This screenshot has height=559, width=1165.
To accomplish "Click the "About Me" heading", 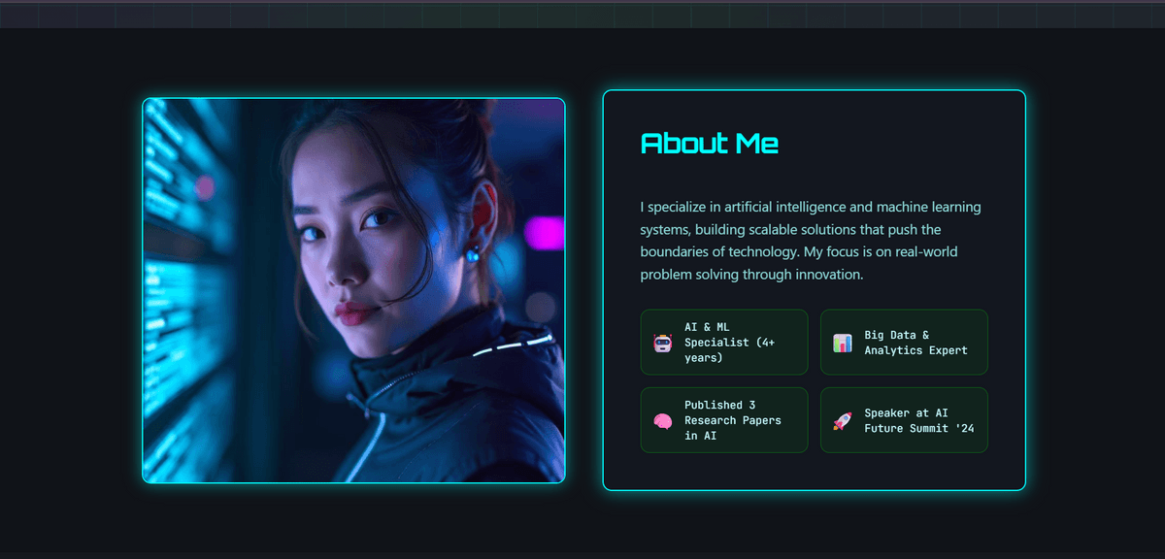I will pyautogui.click(x=710, y=144).
